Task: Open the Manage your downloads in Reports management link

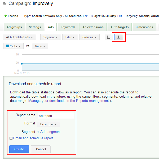Action: tap(70, 101)
